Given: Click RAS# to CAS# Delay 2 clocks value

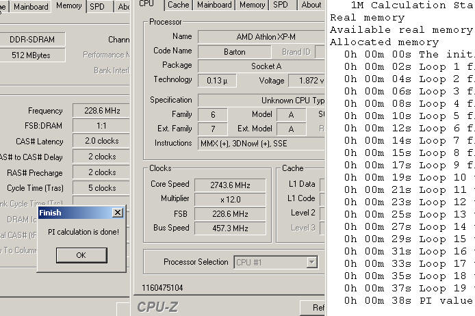Looking at the screenshot, I should (101, 157).
